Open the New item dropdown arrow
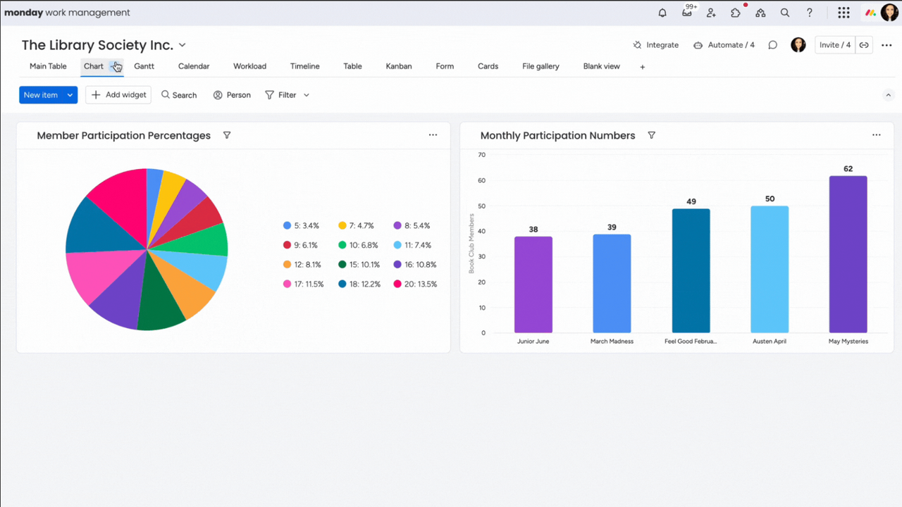This screenshot has width=902, height=507. tap(70, 95)
